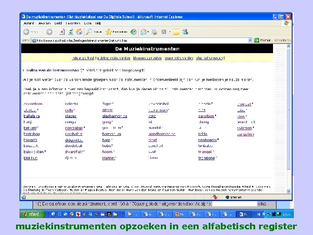Go to Home page icon
313x235 pixels.
click(x=79, y=32)
